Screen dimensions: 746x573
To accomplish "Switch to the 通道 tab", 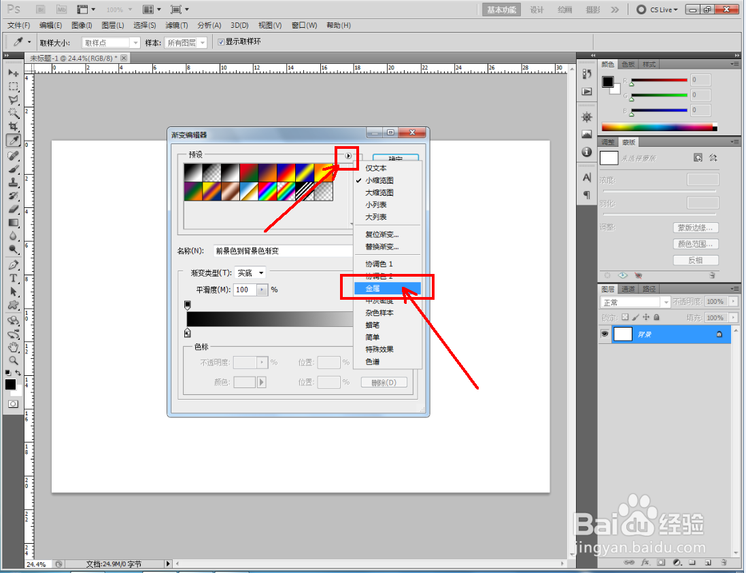I will 628,289.
